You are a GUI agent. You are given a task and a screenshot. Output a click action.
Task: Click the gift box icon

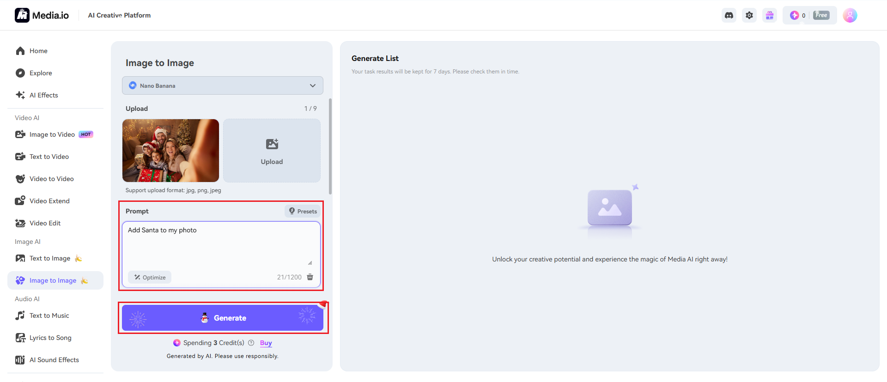[770, 15]
